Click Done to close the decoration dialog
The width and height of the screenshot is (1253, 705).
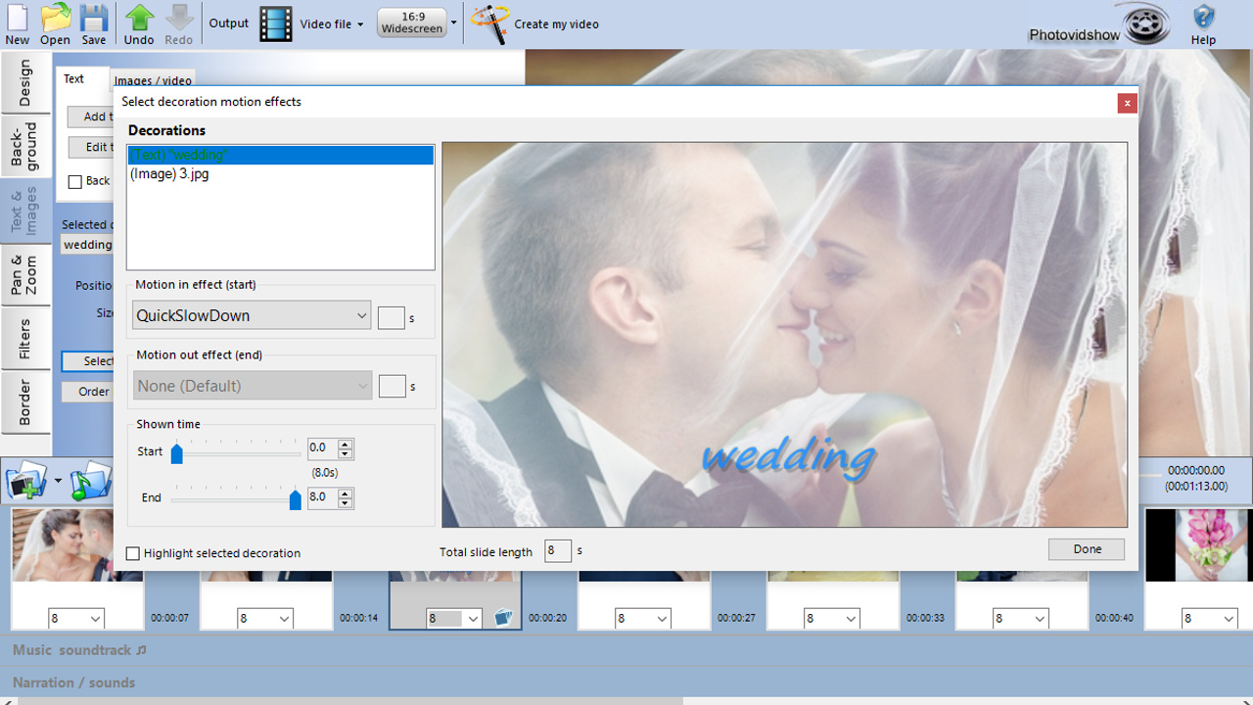(x=1086, y=548)
